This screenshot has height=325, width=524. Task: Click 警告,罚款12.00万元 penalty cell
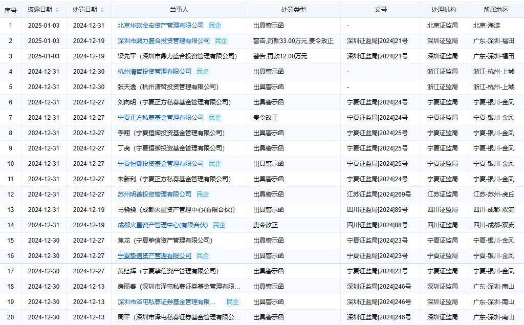[293, 56]
